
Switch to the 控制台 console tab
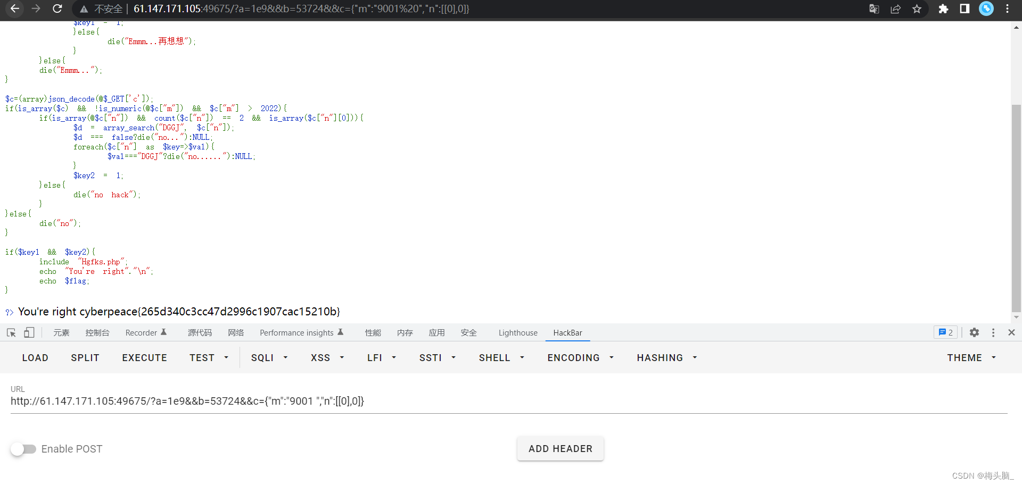(x=97, y=332)
